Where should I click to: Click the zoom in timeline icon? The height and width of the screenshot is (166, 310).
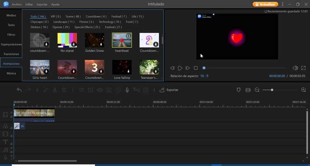pyautogui.click(x=303, y=90)
